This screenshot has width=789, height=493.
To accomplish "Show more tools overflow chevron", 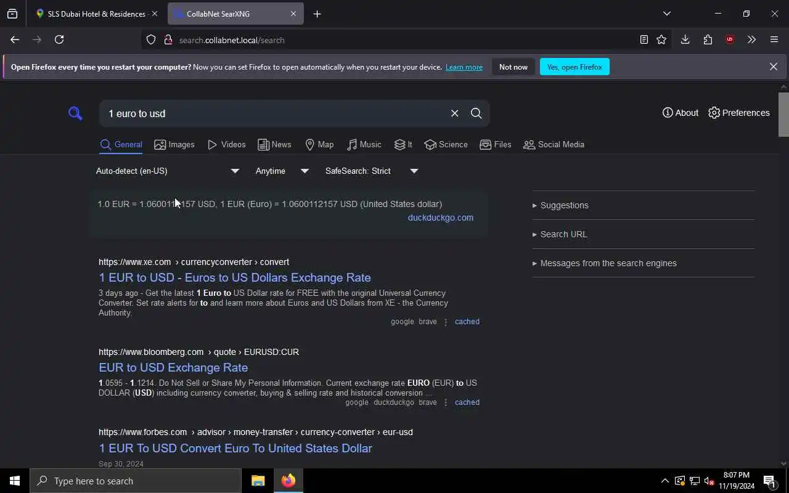I will [x=751, y=39].
